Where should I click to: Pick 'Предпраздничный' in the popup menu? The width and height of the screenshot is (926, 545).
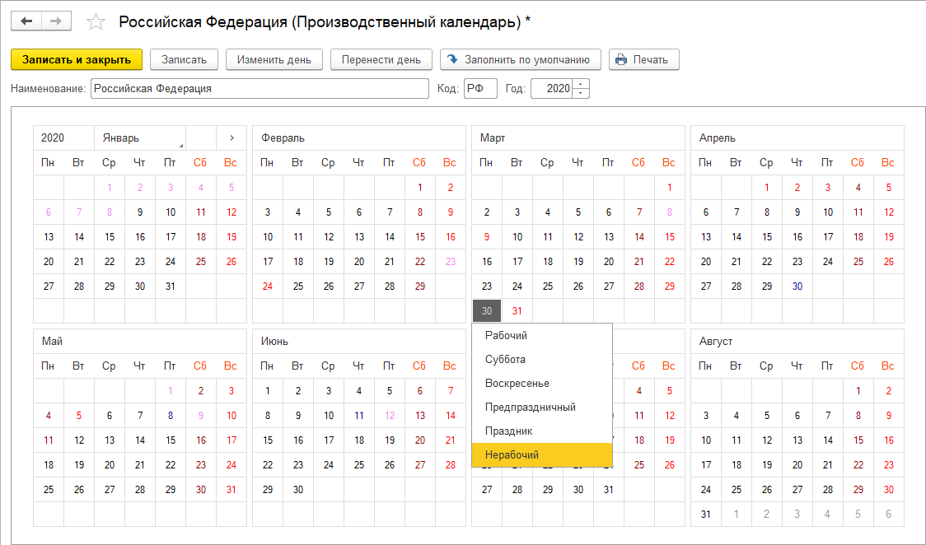[x=541, y=407]
